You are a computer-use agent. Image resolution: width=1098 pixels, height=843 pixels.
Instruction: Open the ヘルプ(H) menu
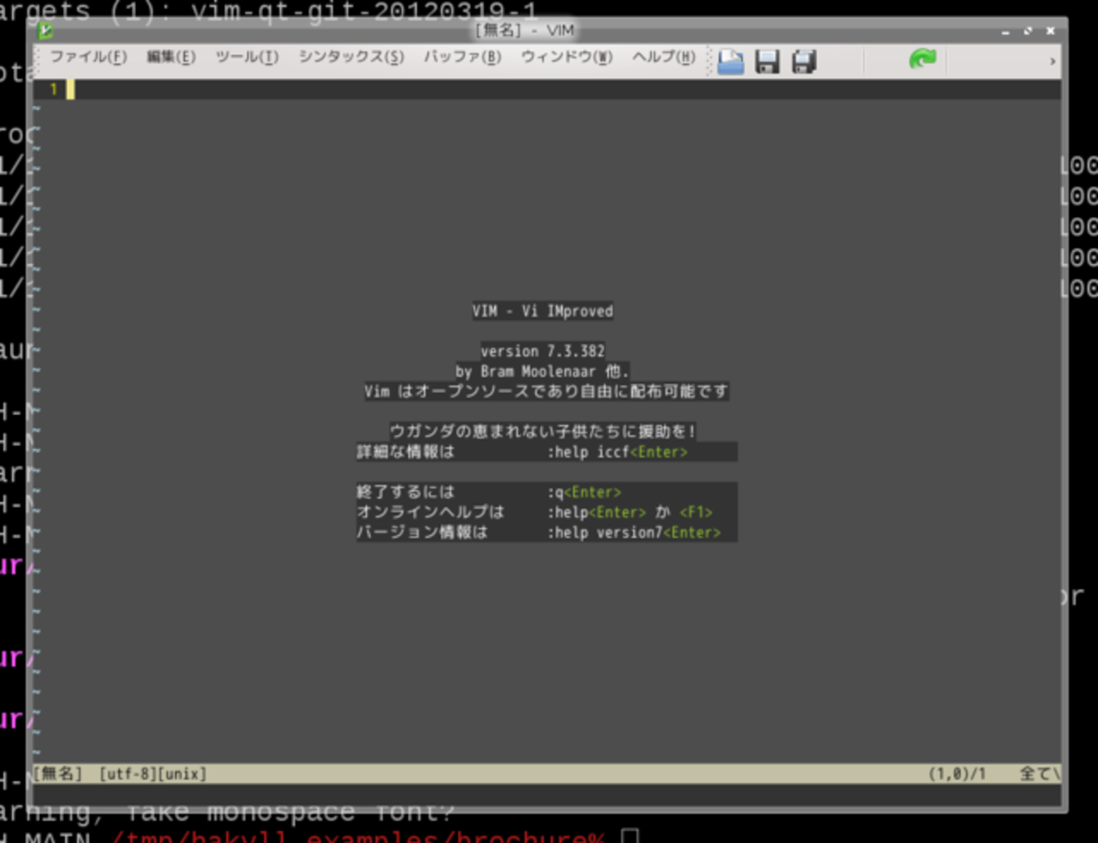(664, 57)
